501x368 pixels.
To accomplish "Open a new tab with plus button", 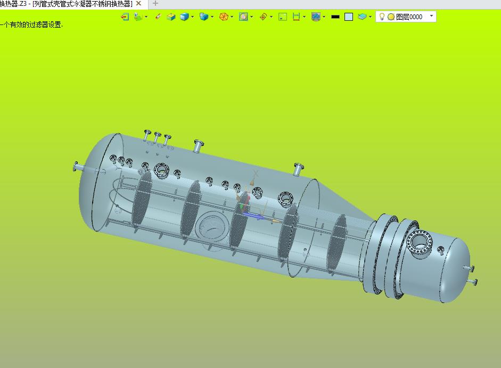I will [x=155, y=4].
